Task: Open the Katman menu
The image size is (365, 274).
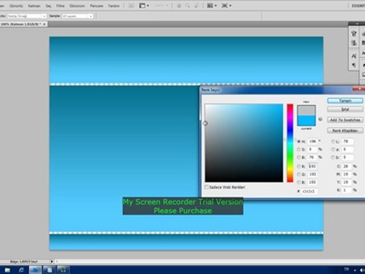Action: [34, 6]
